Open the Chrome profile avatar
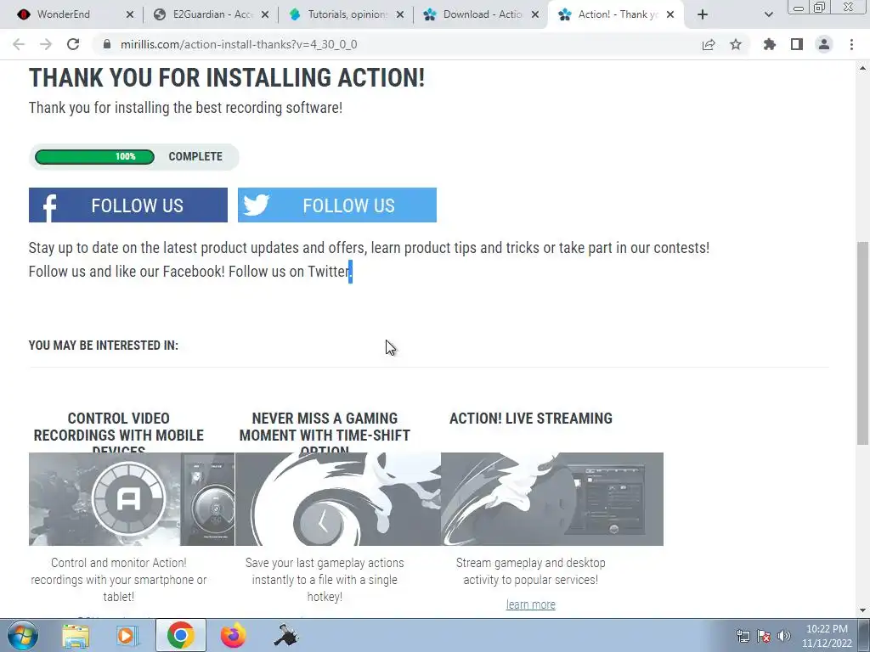This screenshot has height=652, width=870. pos(824,44)
